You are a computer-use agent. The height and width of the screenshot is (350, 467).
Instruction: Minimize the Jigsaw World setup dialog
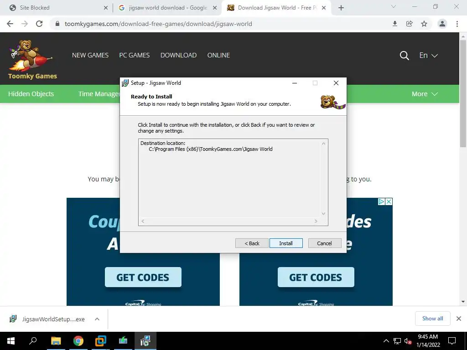(x=295, y=83)
